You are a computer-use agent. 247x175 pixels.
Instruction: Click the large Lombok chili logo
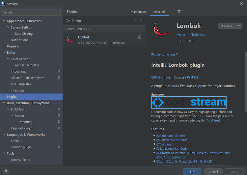tap(161, 29)
